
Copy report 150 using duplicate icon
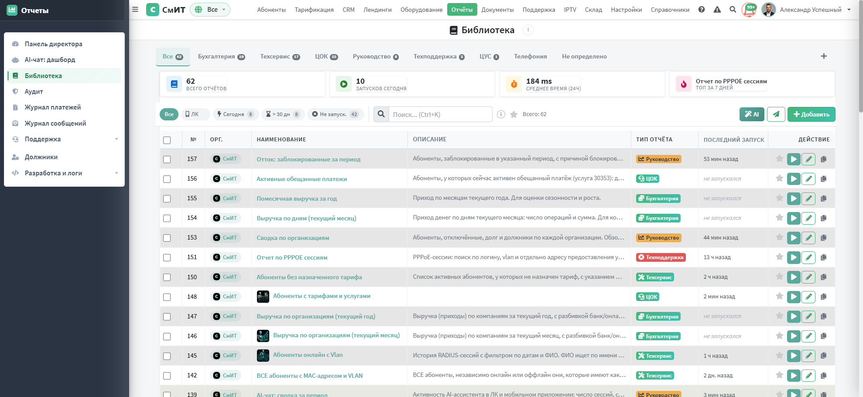[x=824, y=277]
